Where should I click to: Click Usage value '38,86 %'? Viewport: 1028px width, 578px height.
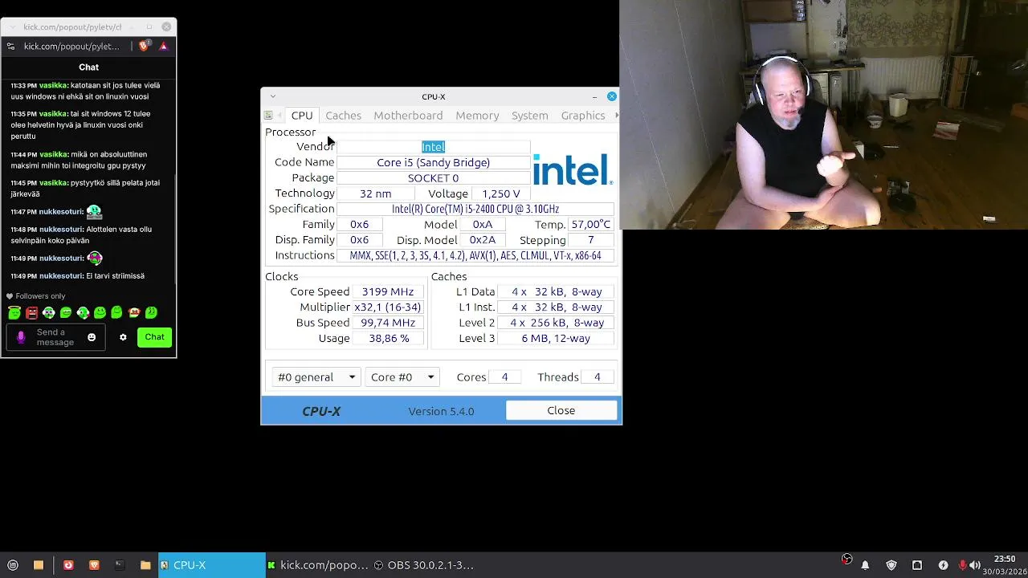[389, 339]
